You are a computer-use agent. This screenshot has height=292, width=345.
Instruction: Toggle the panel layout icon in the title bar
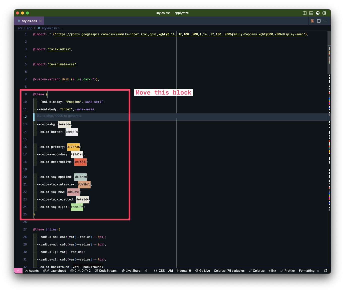point(311,13)
